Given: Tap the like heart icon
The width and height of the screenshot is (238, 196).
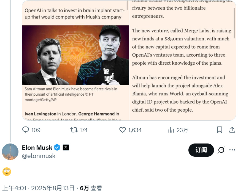Looking at the screenshot, I should [122, 129].
